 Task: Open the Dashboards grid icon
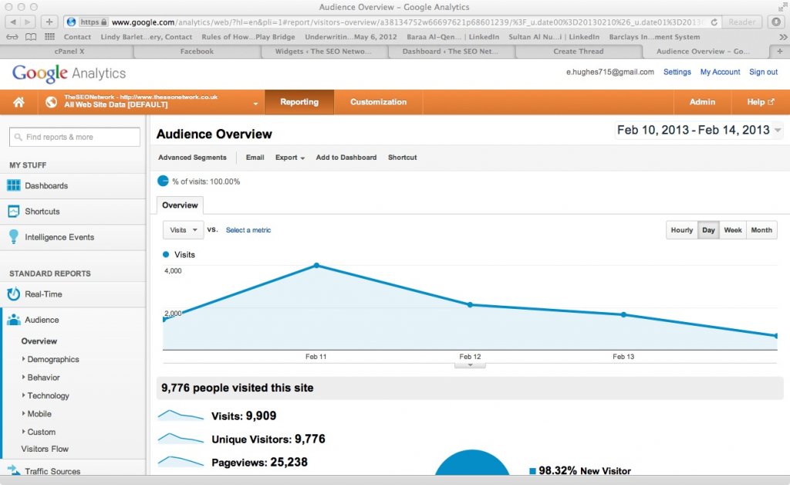click(14, 185)
